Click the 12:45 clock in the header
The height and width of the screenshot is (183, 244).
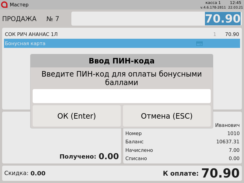click(x=235, y=3)
